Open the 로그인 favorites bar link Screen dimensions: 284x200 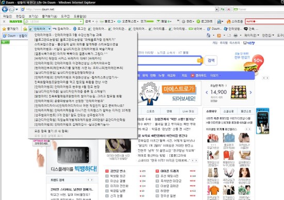[x=80, y=29]
